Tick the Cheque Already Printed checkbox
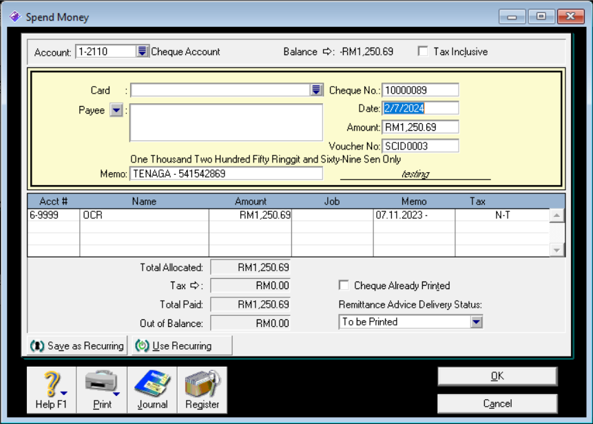The image size is (593, 424). point(344,286)
